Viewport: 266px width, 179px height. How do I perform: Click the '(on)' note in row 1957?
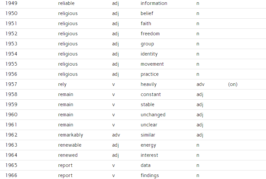(x=233, y=84)
